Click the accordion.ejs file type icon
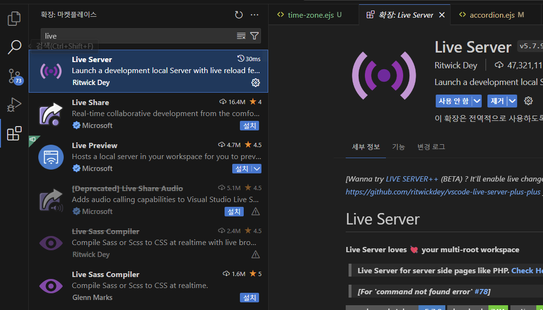 462,14
